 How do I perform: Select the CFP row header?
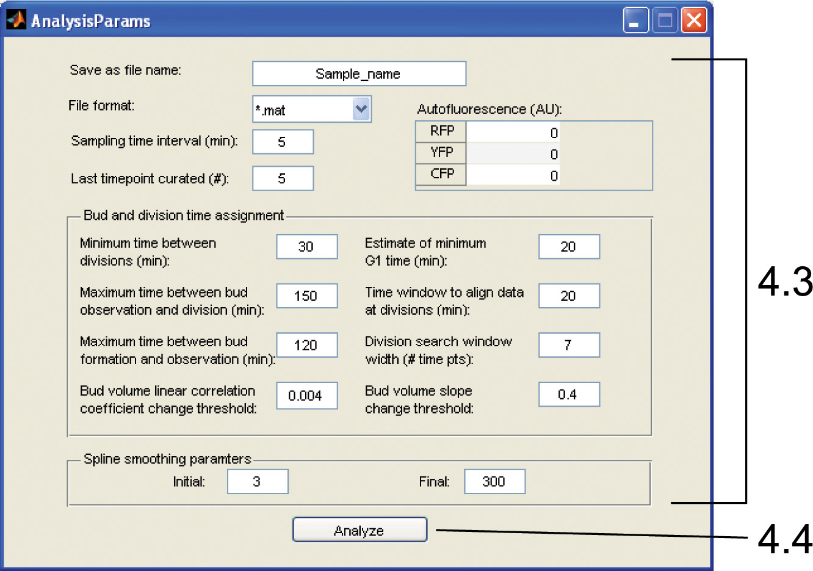(441, 174)
